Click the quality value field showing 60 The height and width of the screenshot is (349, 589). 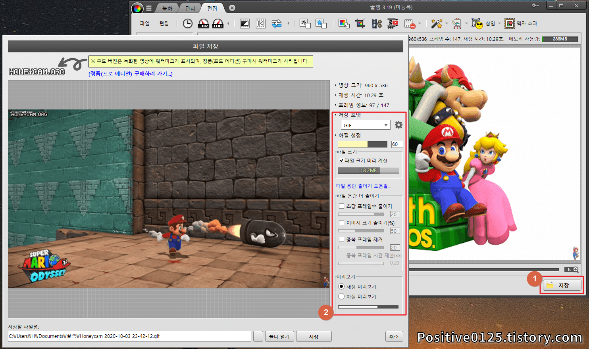pos(397,144)
